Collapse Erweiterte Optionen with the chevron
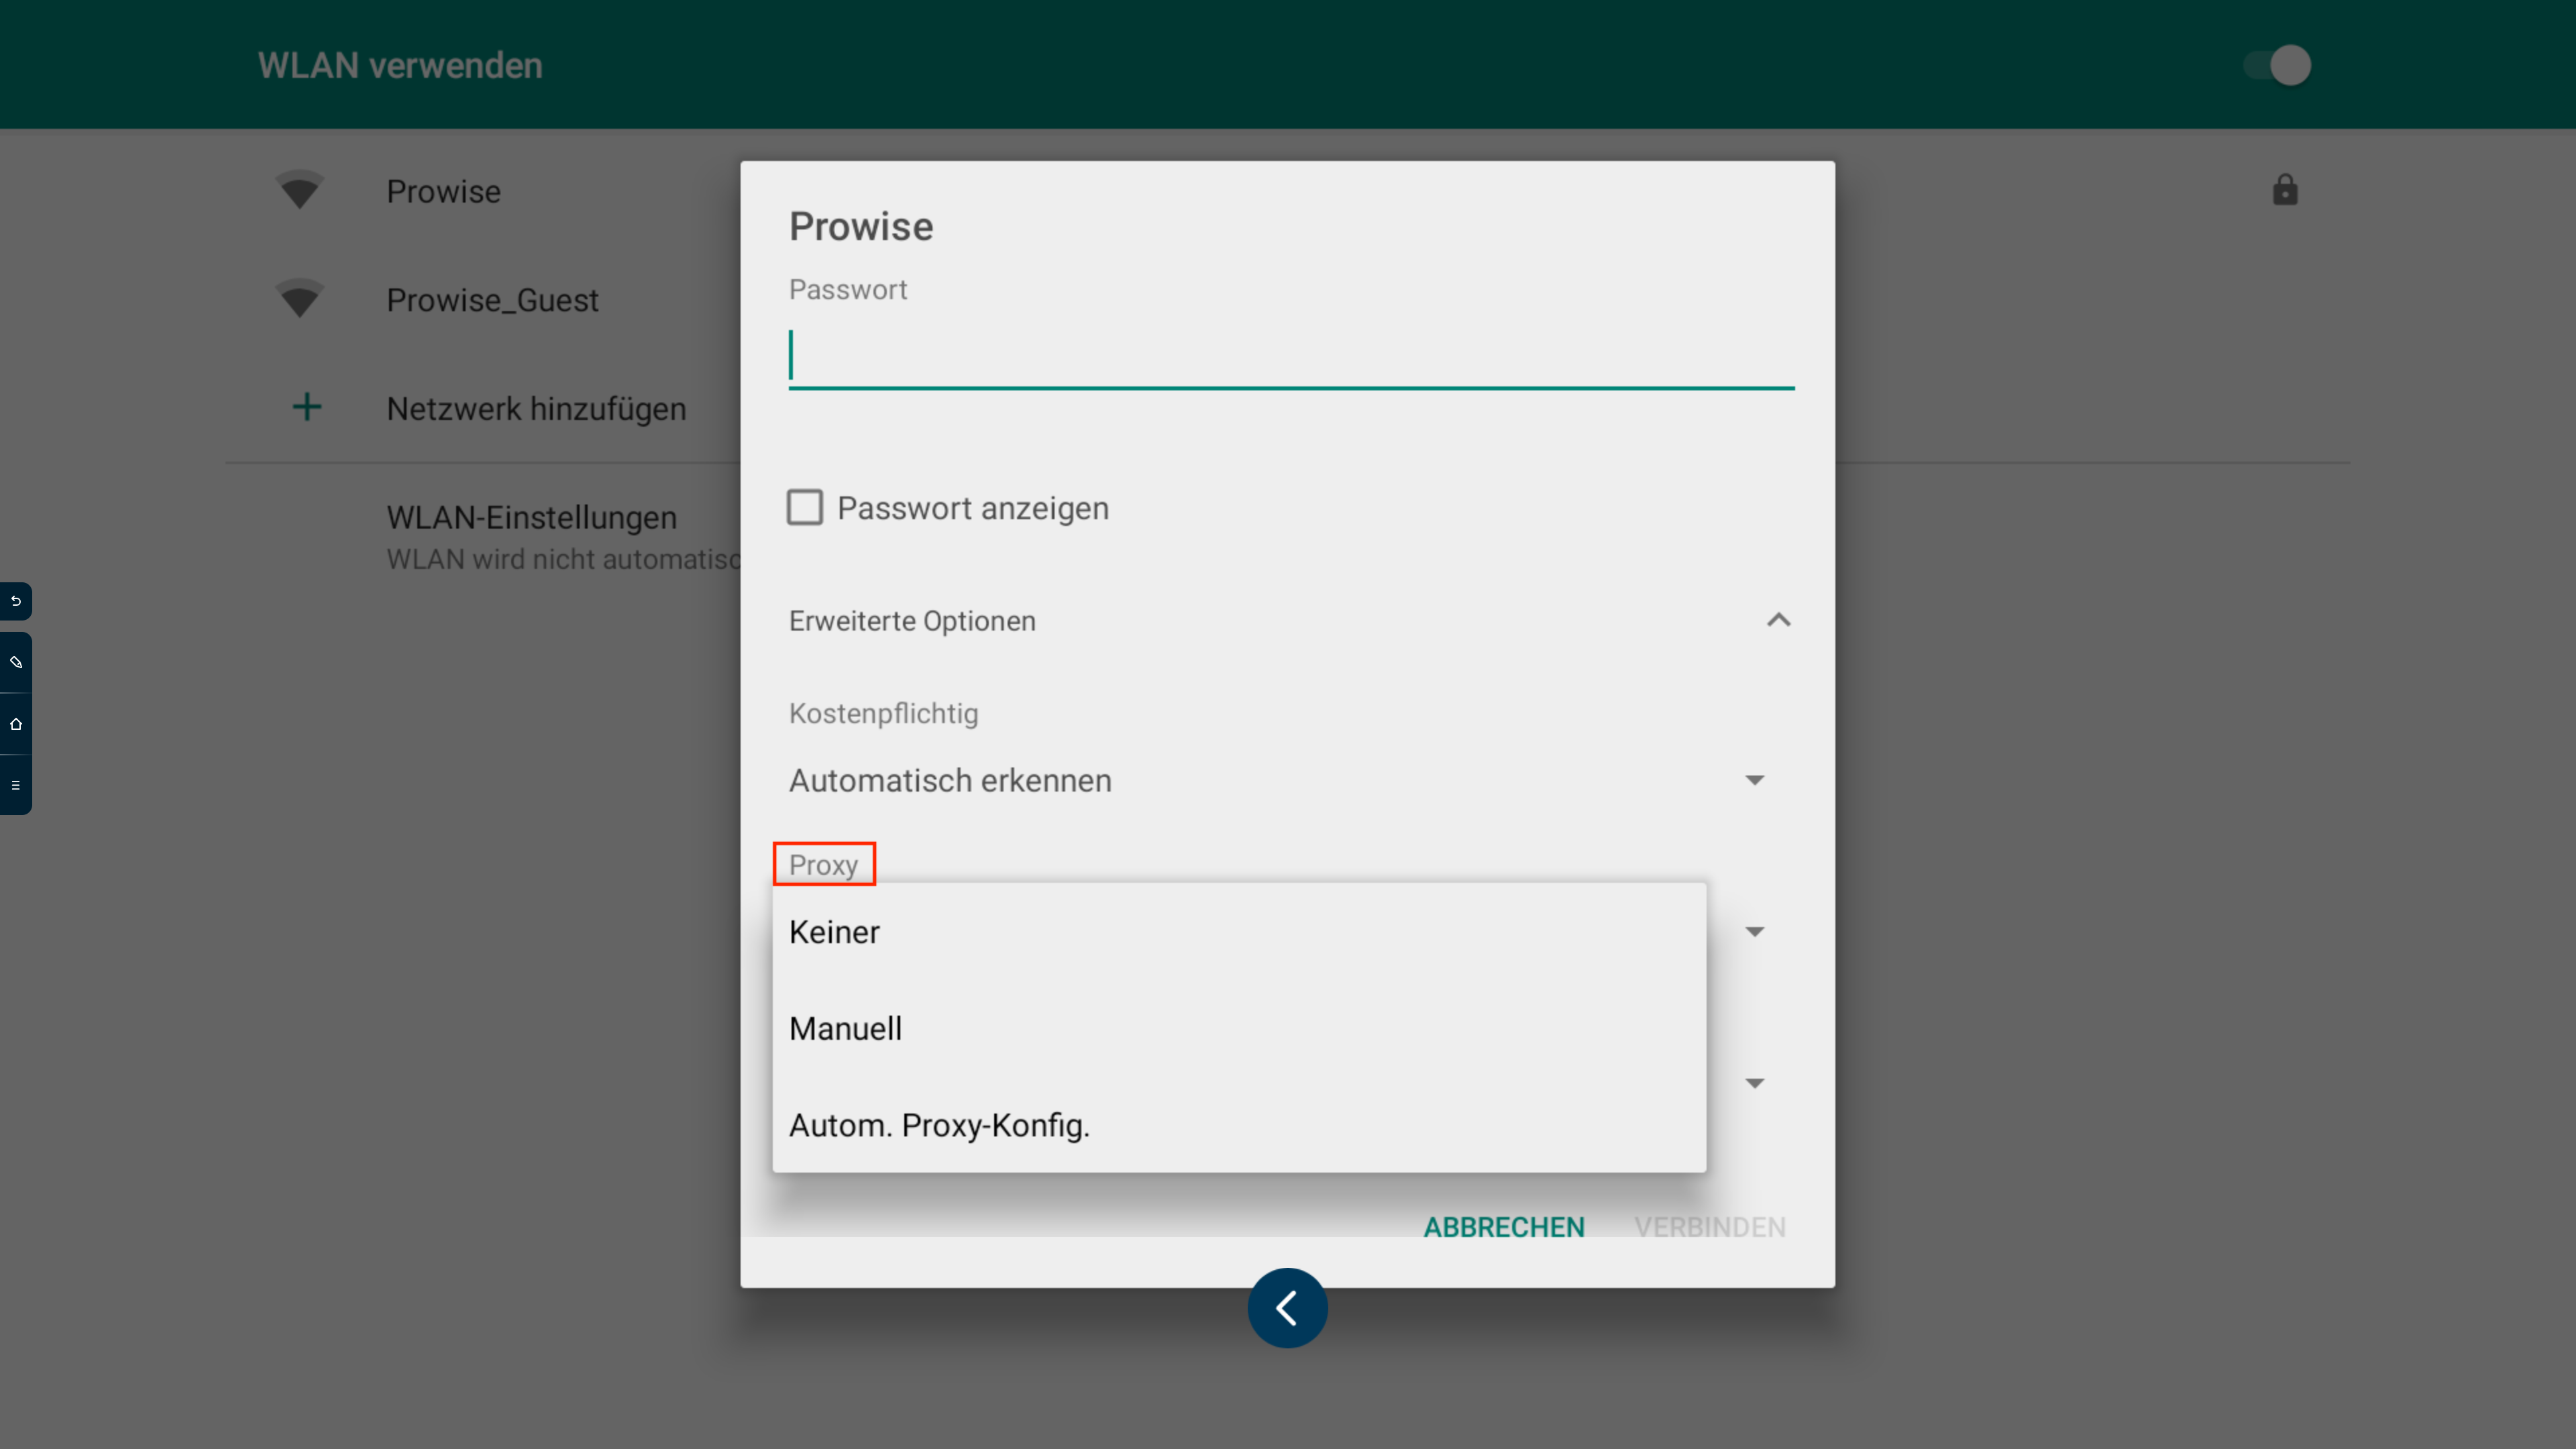Screen dimensions: 2576x1449 click(1779, 620)
